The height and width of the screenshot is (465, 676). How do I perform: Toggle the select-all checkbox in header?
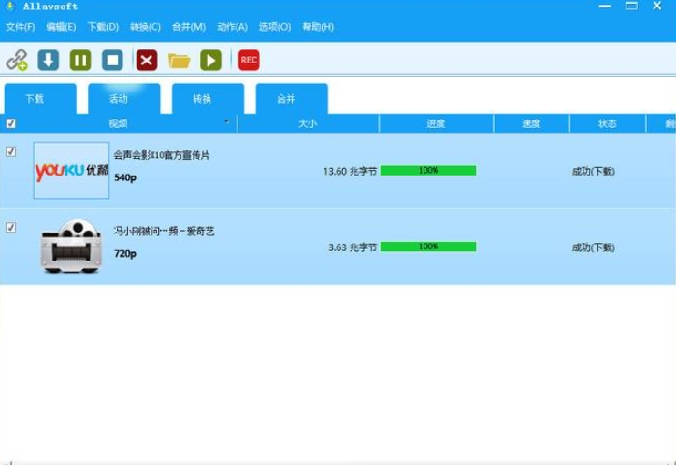(11, 123)
